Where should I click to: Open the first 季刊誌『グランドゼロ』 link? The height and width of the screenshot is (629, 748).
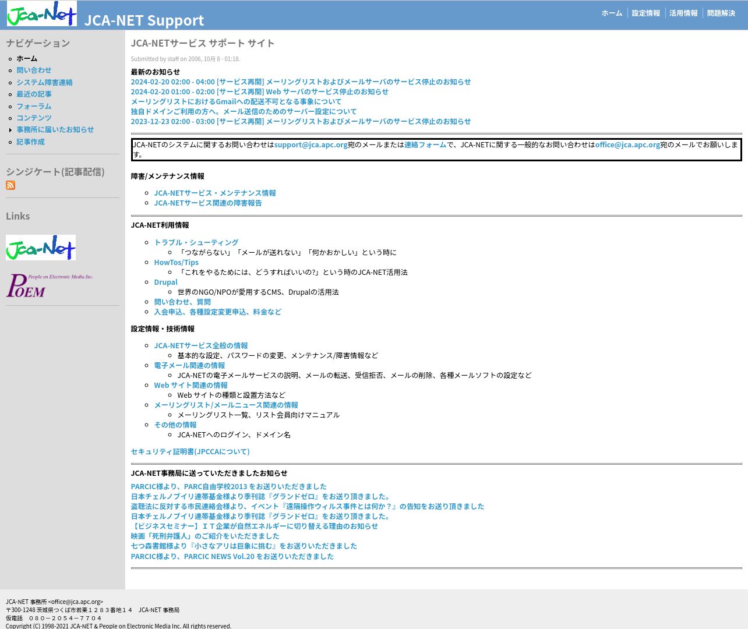pos(261,496)
